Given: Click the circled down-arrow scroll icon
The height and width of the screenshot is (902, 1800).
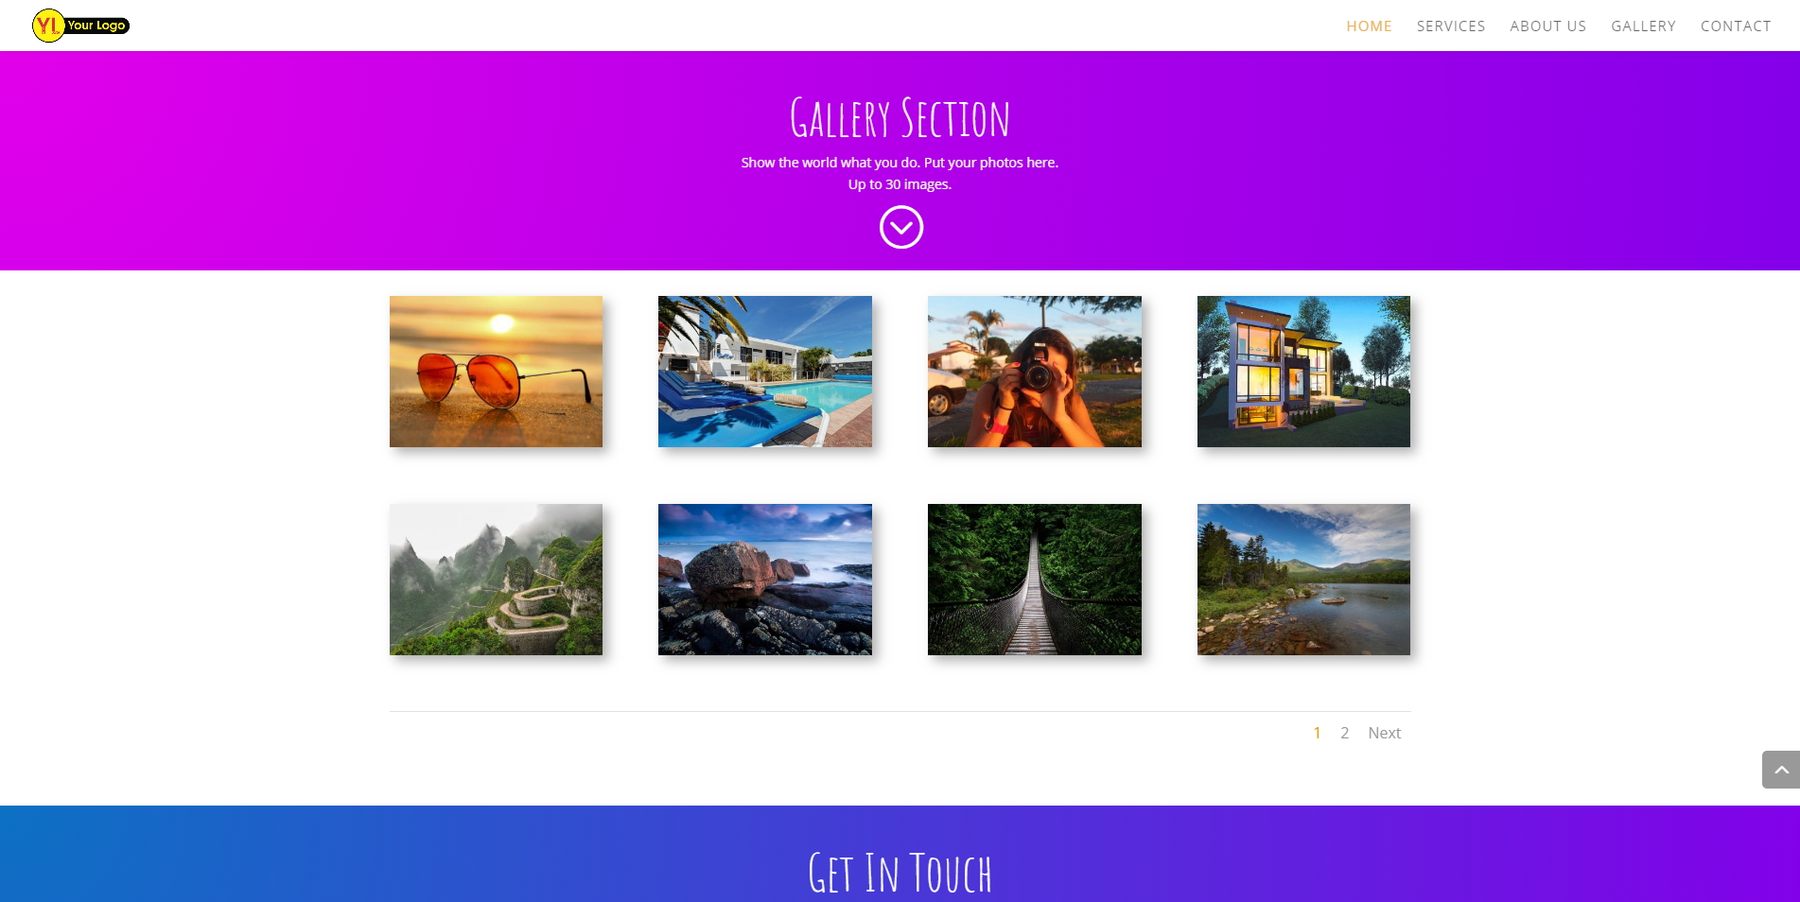Looking at the screenshot, I should pos(900,228).
